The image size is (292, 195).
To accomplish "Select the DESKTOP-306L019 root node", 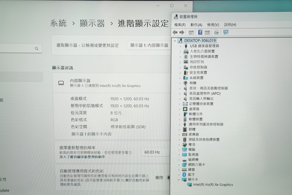I will (200, 41).
